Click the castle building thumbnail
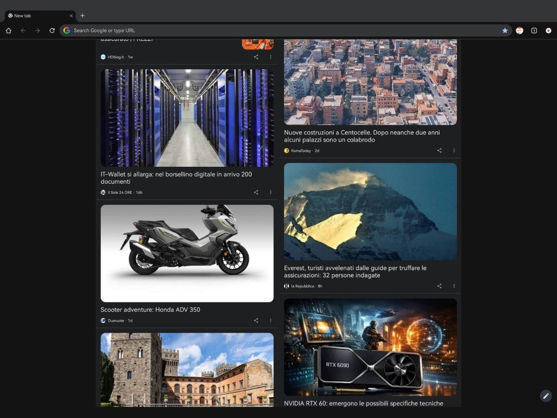 pos(187,370)
